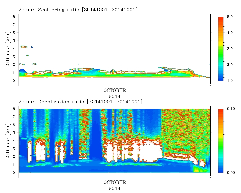Click altitude tick "7" on the depolarization plot
The image size is (241, 193).
tap(14, 117)
